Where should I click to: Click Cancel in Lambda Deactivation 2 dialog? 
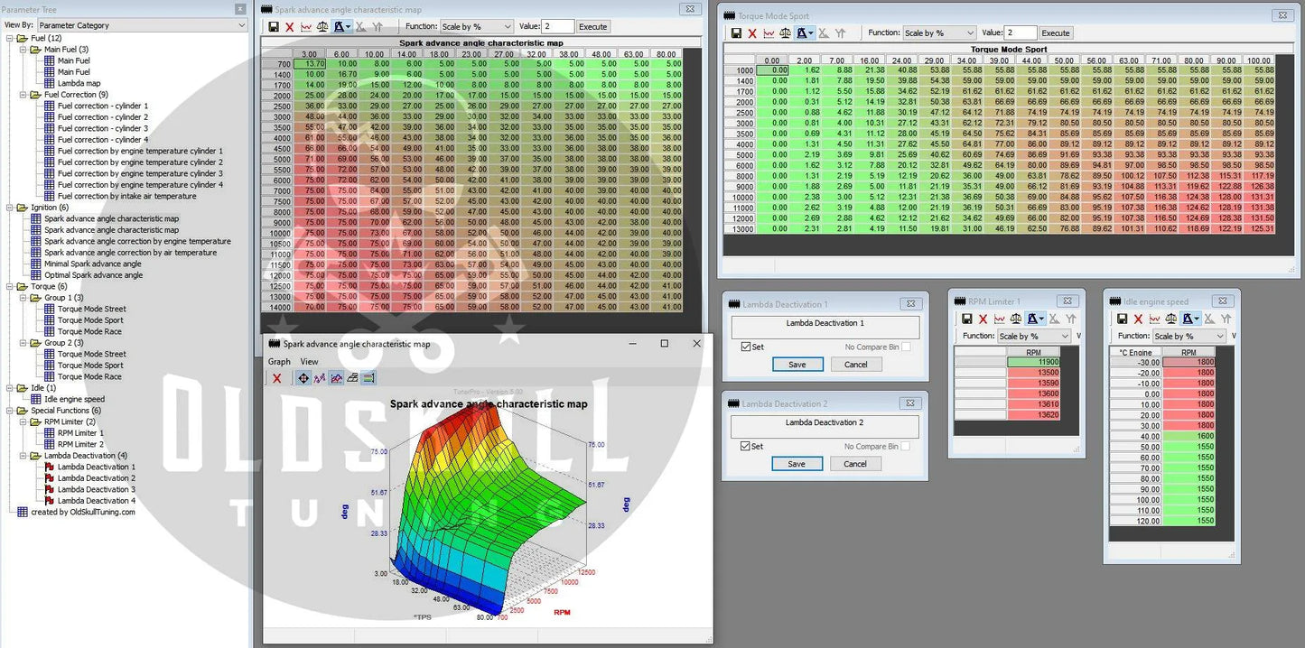pos(854,464)
